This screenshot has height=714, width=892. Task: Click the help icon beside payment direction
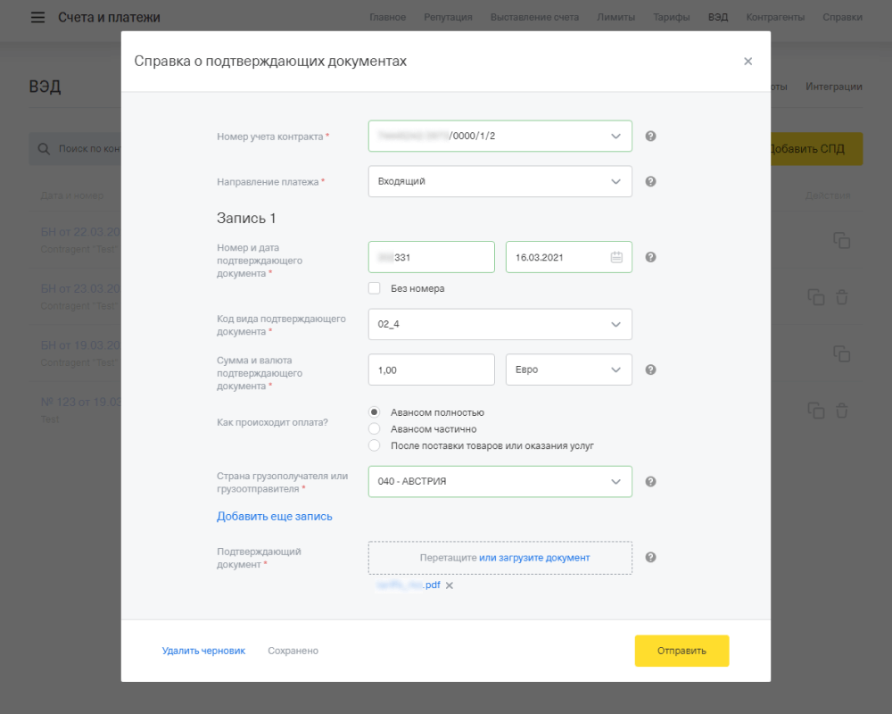(650, 181)
